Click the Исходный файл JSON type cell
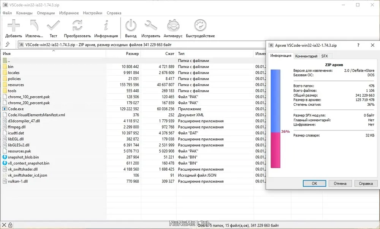The width and height of the screenshot is (380, 229). [x=197, y=175]
